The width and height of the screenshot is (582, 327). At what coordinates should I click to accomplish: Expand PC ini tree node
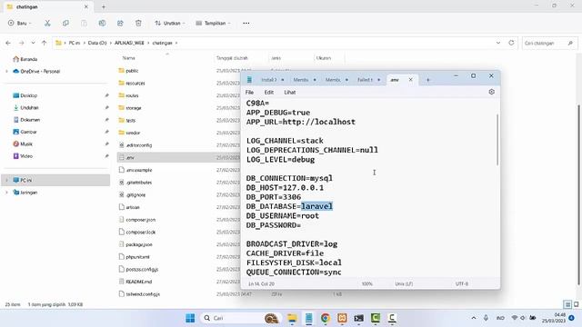click(6, 180)
